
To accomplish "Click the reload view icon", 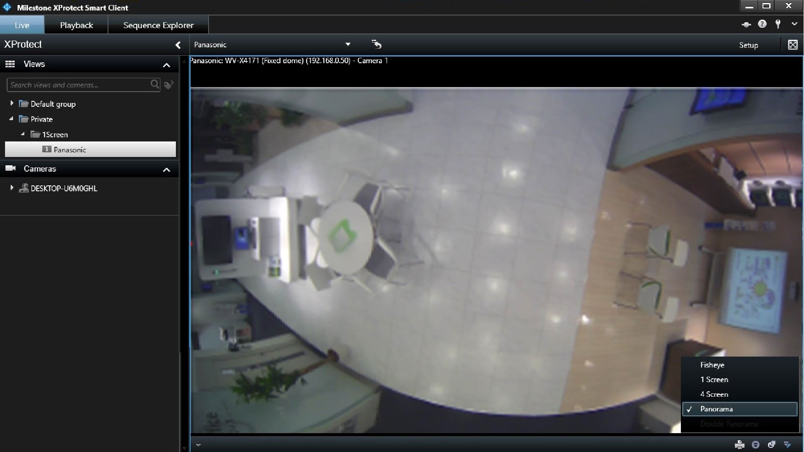I will [376, 44].
